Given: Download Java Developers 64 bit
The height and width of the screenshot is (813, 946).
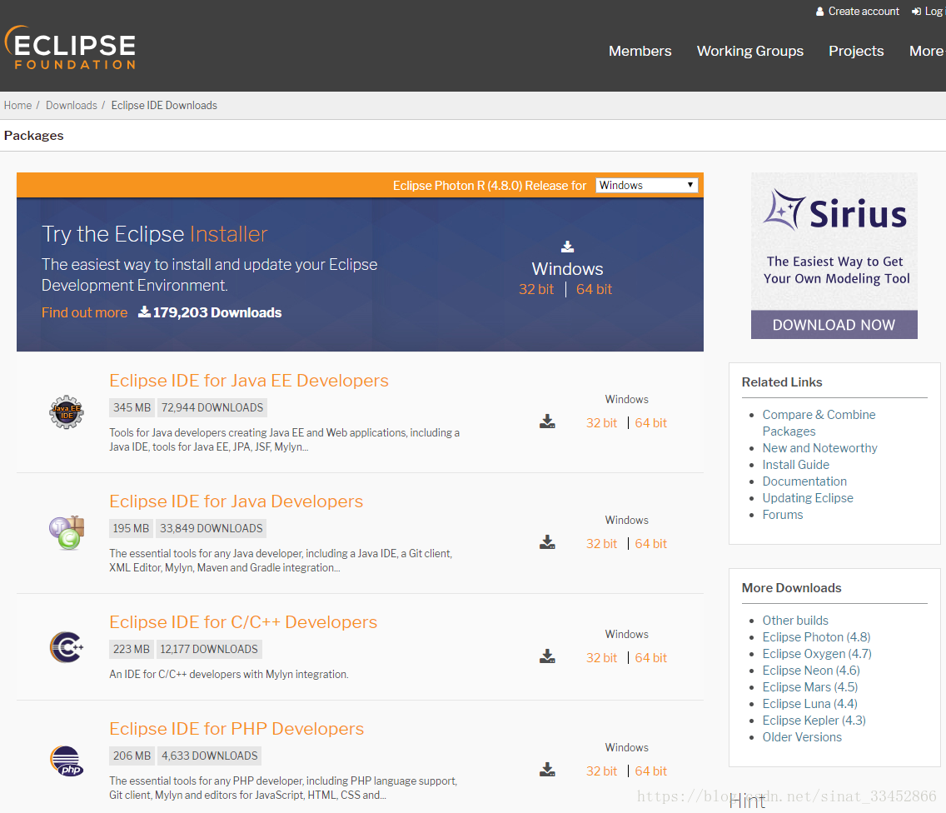Looking at the screenshot, I should tap(650, 544).
